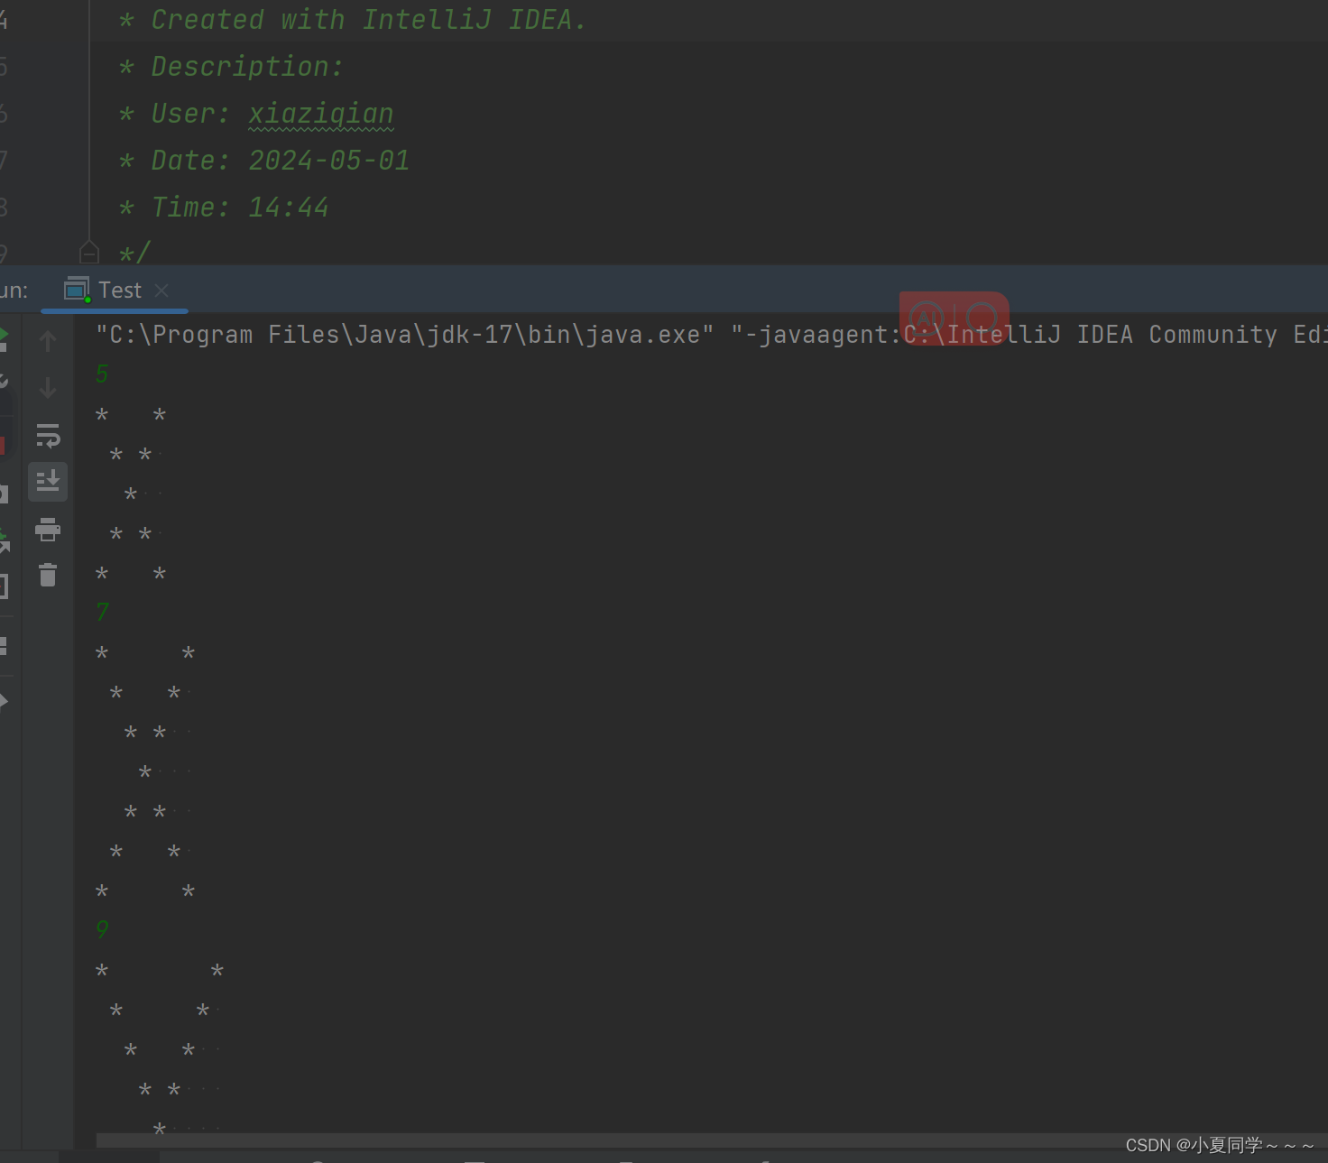Clear console output with the trash icon

tap(48, 575)
